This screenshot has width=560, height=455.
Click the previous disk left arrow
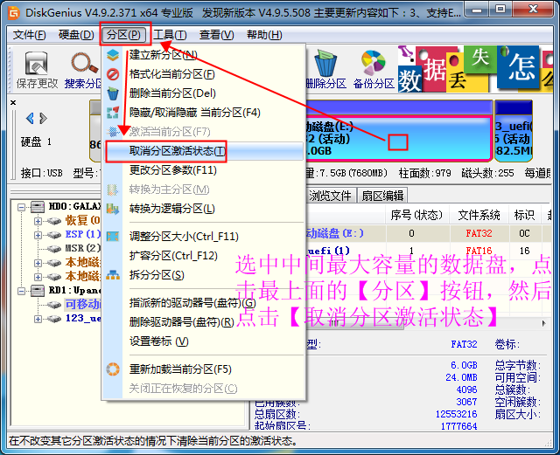(x=30, y=119)
